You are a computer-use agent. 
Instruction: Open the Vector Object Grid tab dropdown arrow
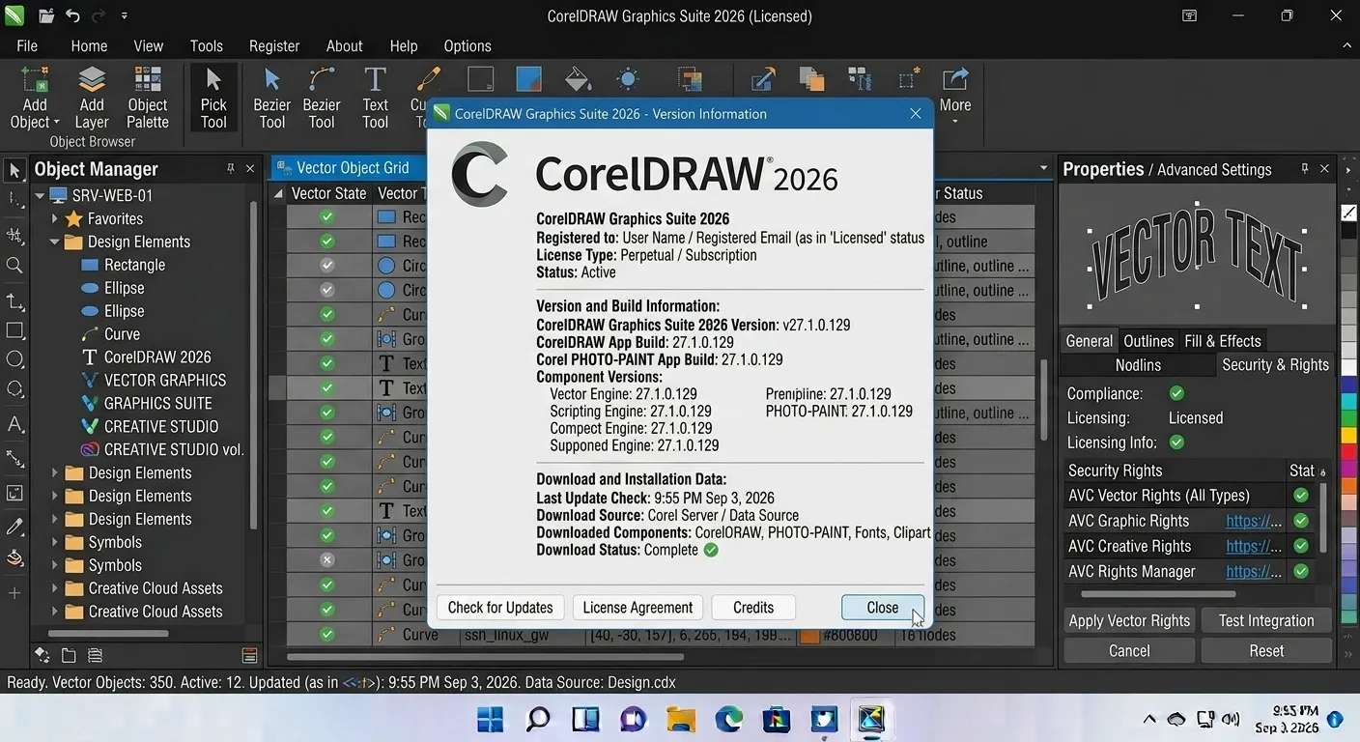tap(1043, 168)
